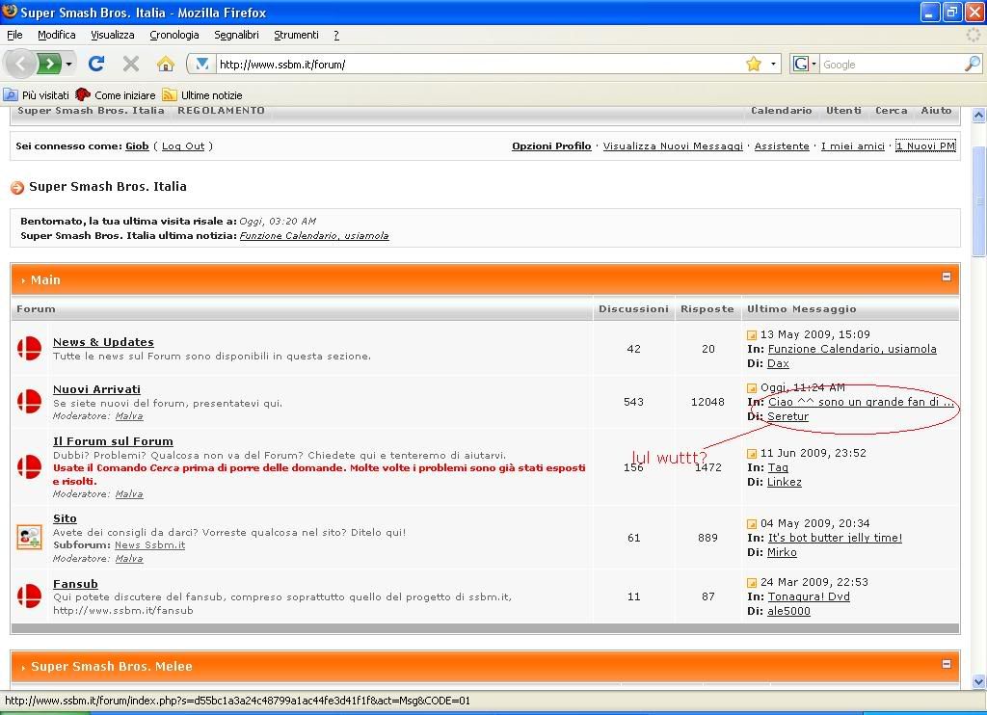Open I miei amici
Image resolution: width=987 pixels, height=715 pixels.
[x=853, y=146]
